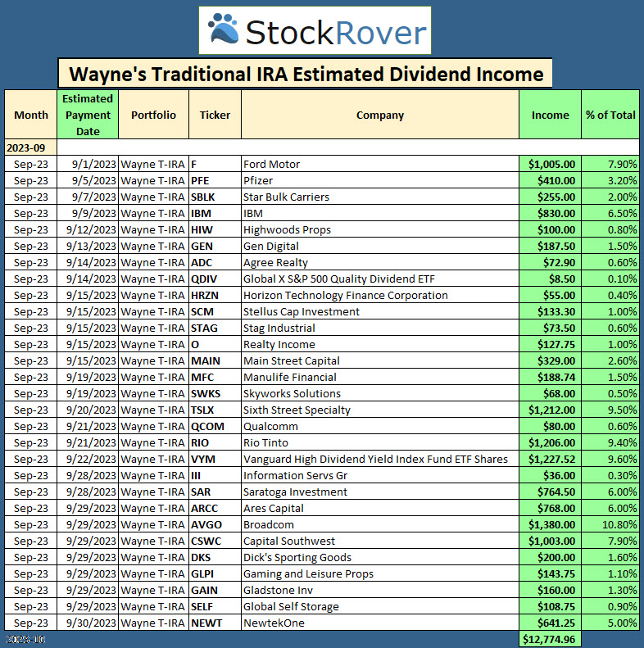Click the Month column header
The height and width of the screenshot is (648, 644).
pos(31,115)
